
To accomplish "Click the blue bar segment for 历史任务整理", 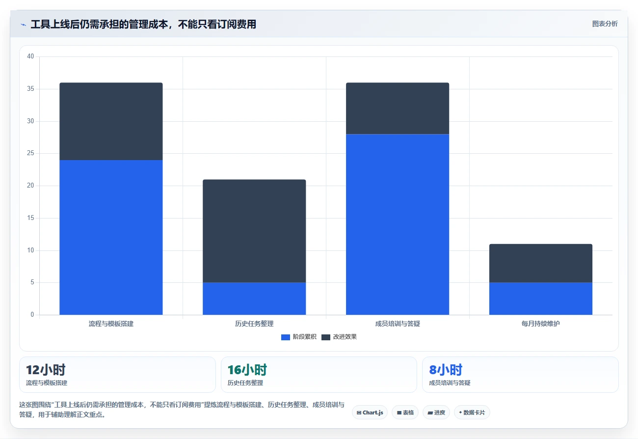I will coord(254,299).
